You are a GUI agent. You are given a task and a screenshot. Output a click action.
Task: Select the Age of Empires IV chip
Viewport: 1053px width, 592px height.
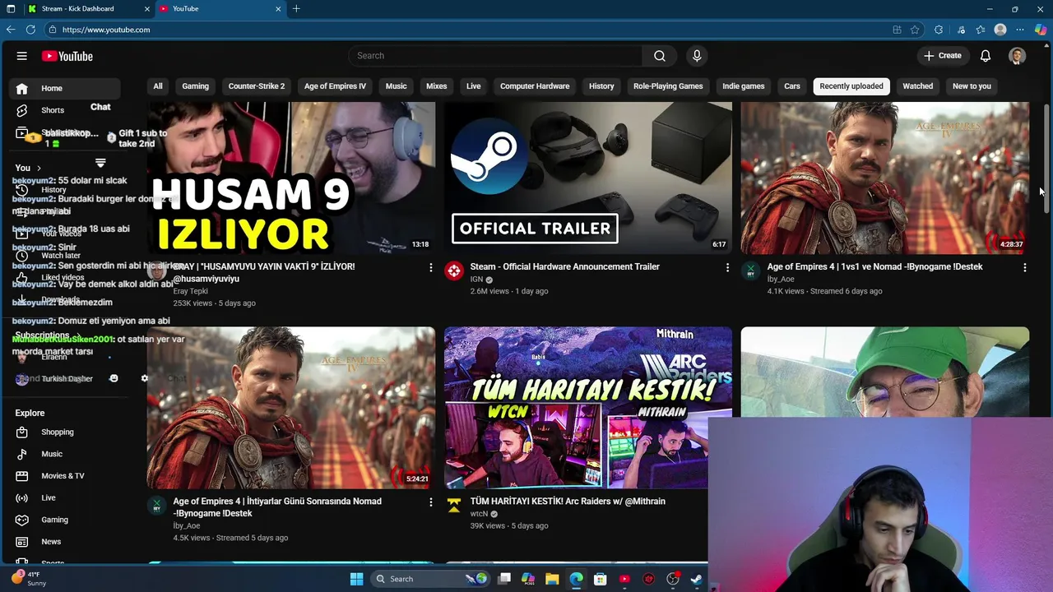[x=335, y=86]
